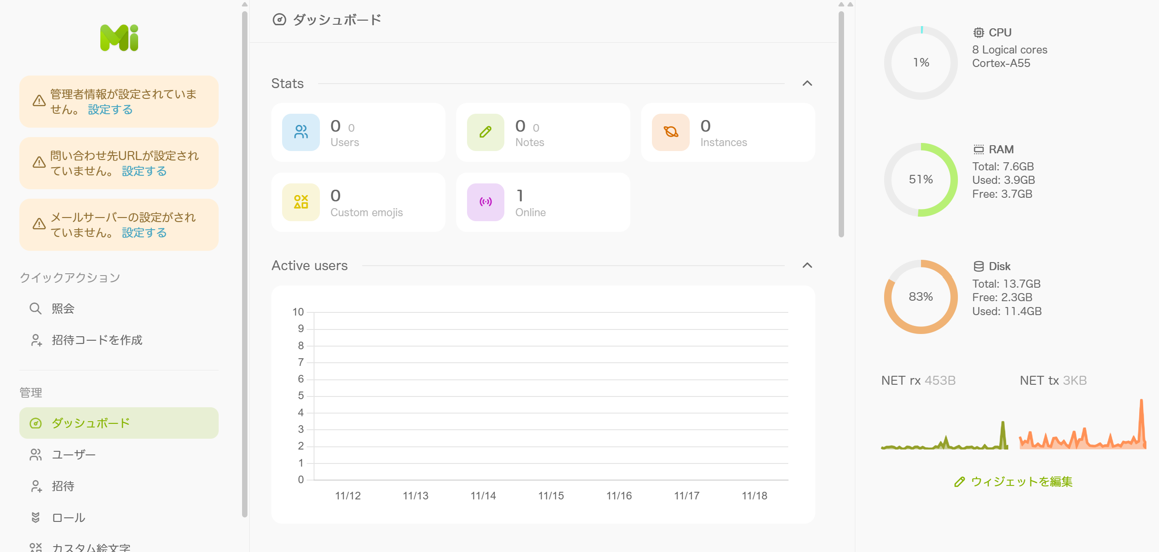
Task: Click the NET tx traffic graph
Action: pos(1083,423)
